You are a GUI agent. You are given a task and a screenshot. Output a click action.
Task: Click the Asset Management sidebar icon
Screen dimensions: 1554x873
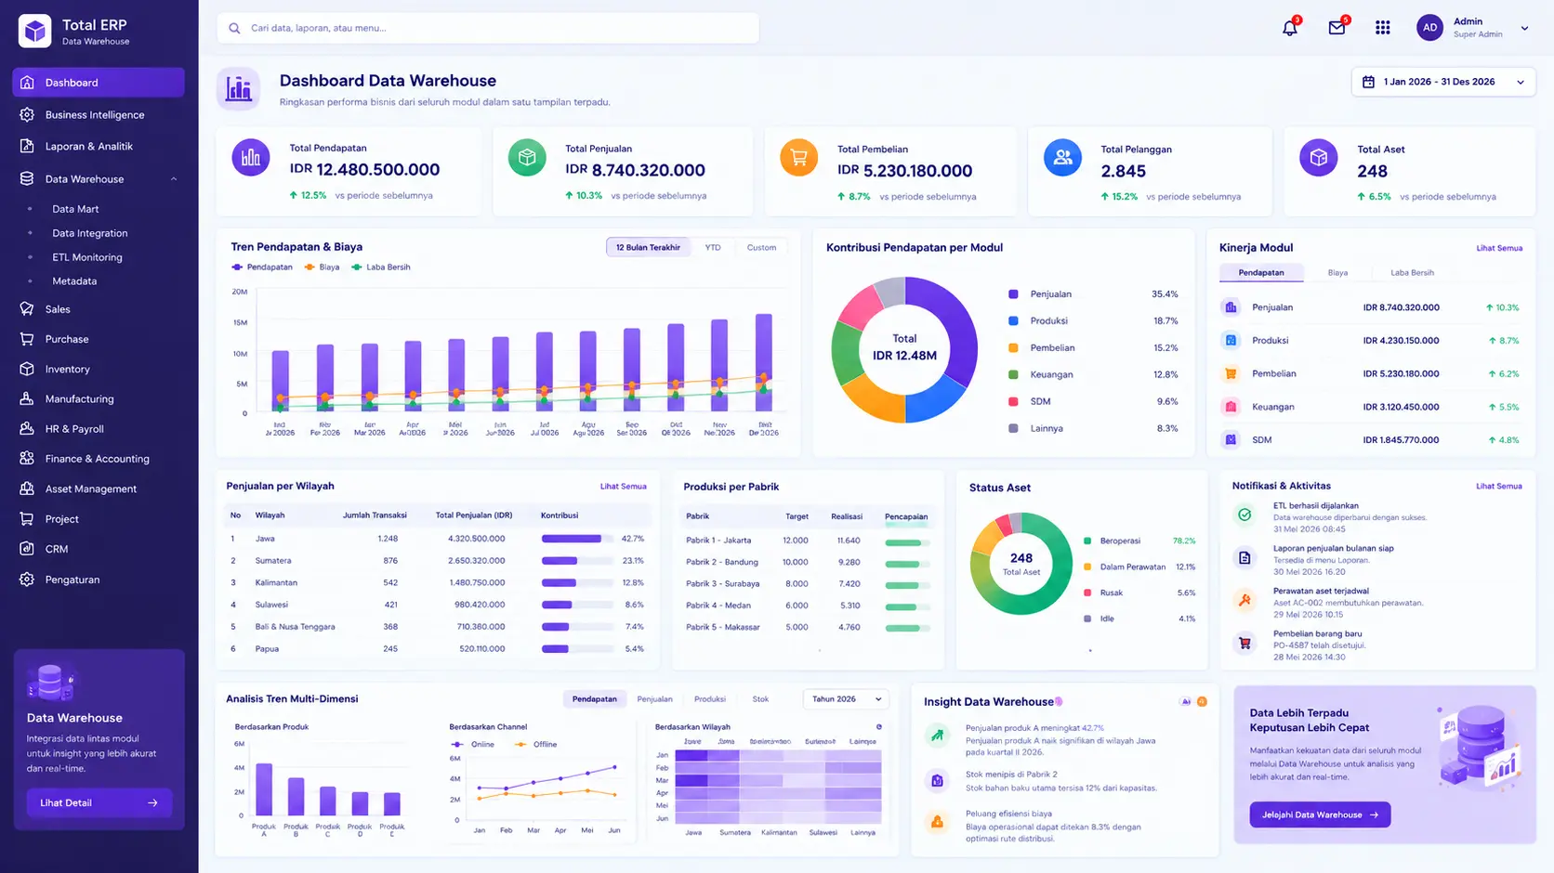27,489
